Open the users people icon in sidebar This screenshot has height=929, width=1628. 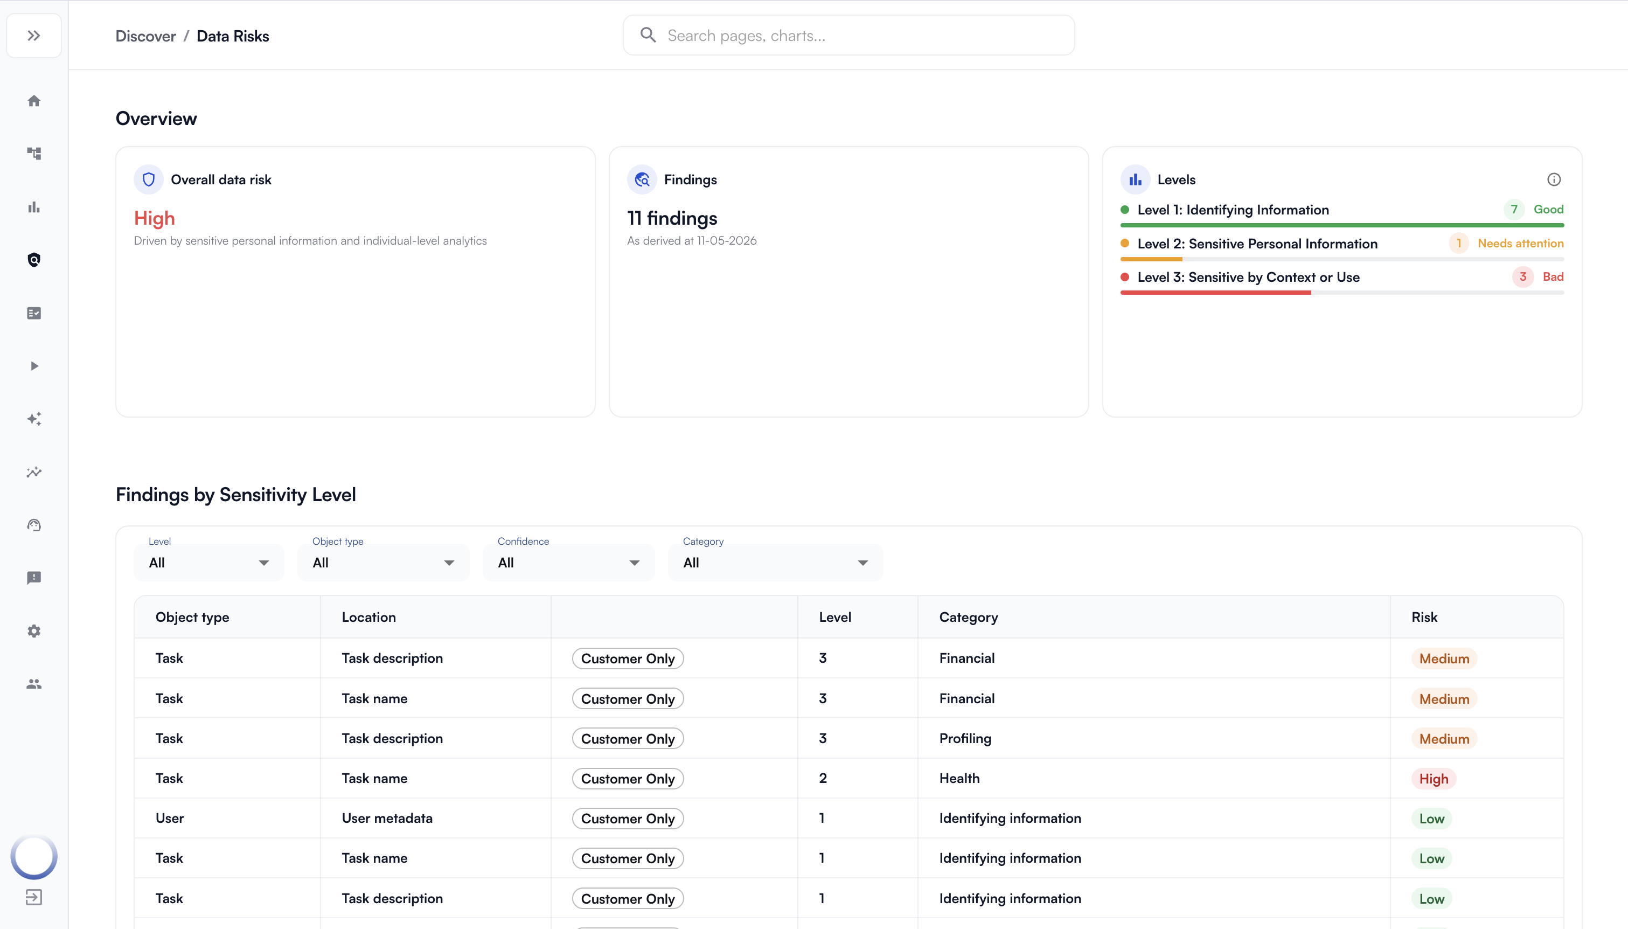[x=34, y=684]
